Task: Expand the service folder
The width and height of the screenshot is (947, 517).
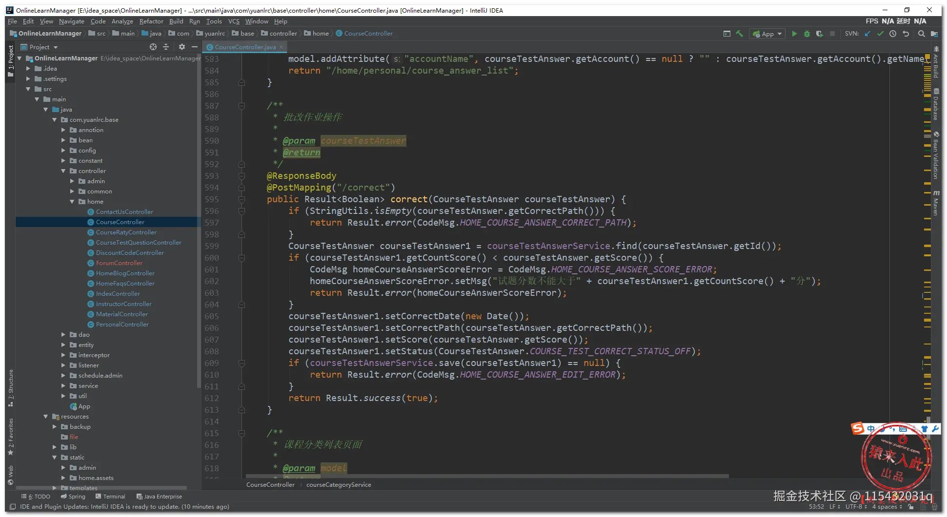Action: [x=63, y=386]
